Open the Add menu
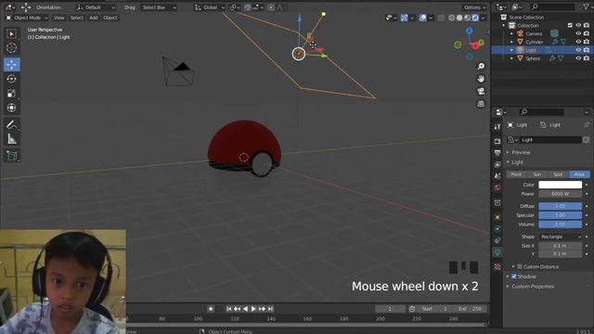Screen dimensions: 594x334 coord(93,18)
